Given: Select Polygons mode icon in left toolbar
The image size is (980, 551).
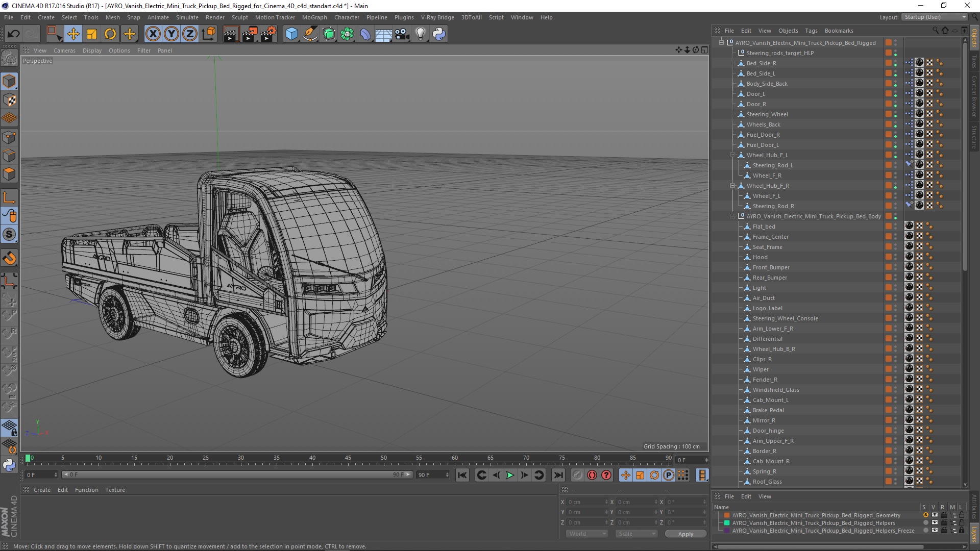Looking at the screenshot, I should (9, 174).
